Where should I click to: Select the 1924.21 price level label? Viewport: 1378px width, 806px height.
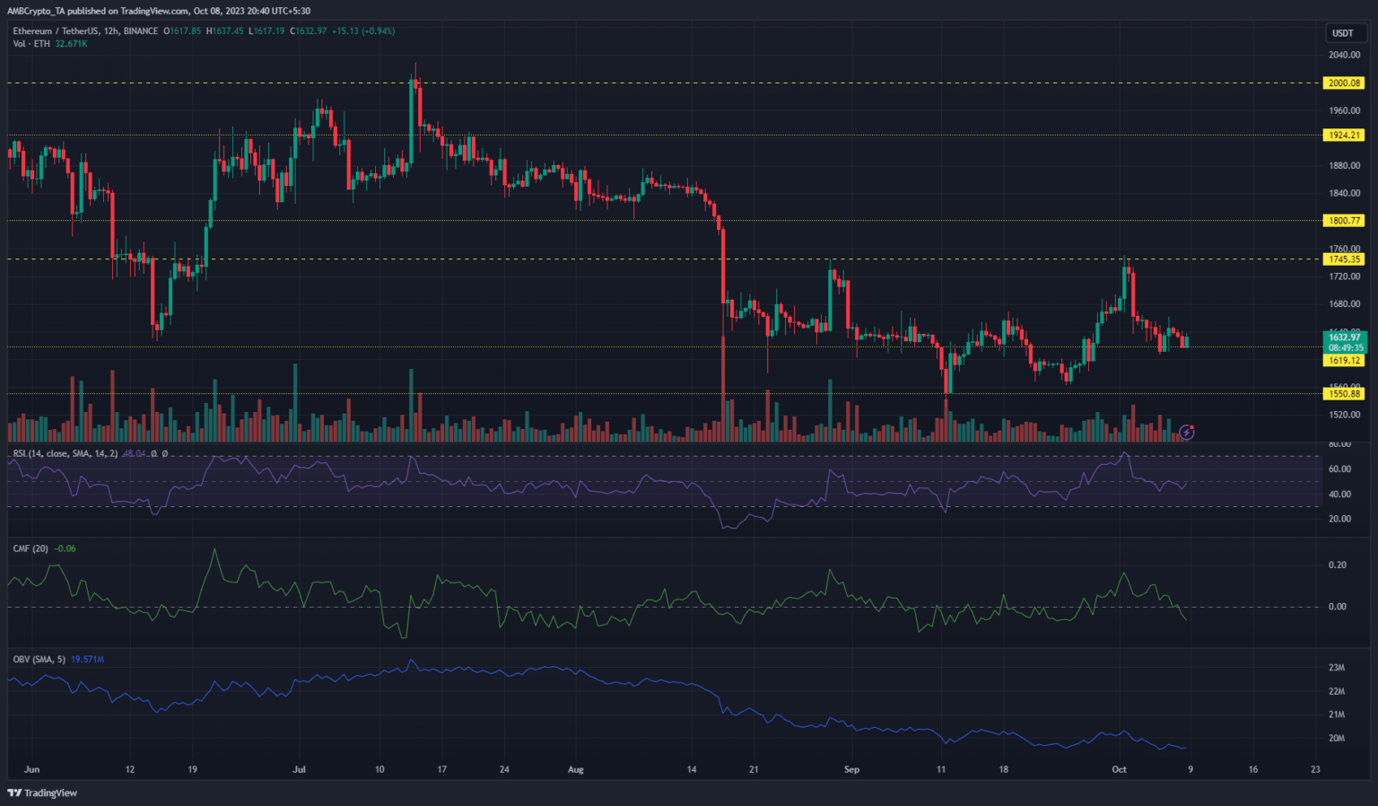pos(1344,136)
